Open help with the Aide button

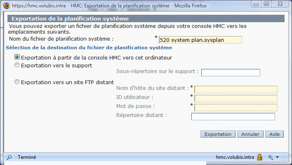pyautogui.click(x=274, y=134)
